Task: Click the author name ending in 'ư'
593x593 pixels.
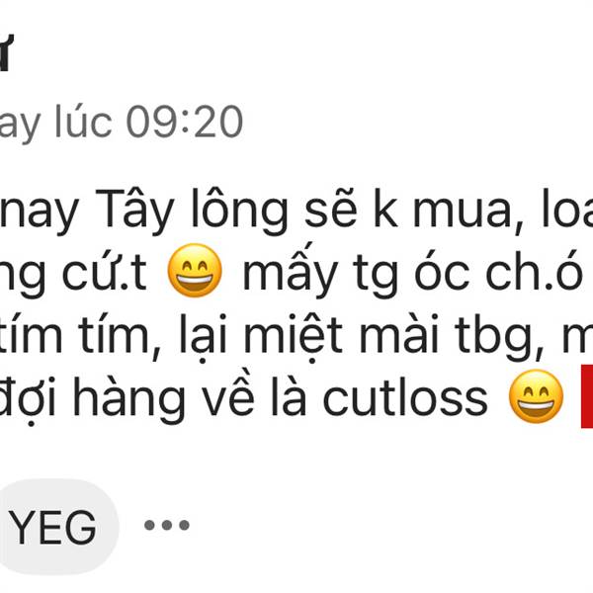Action: click(x=5, y=52)
